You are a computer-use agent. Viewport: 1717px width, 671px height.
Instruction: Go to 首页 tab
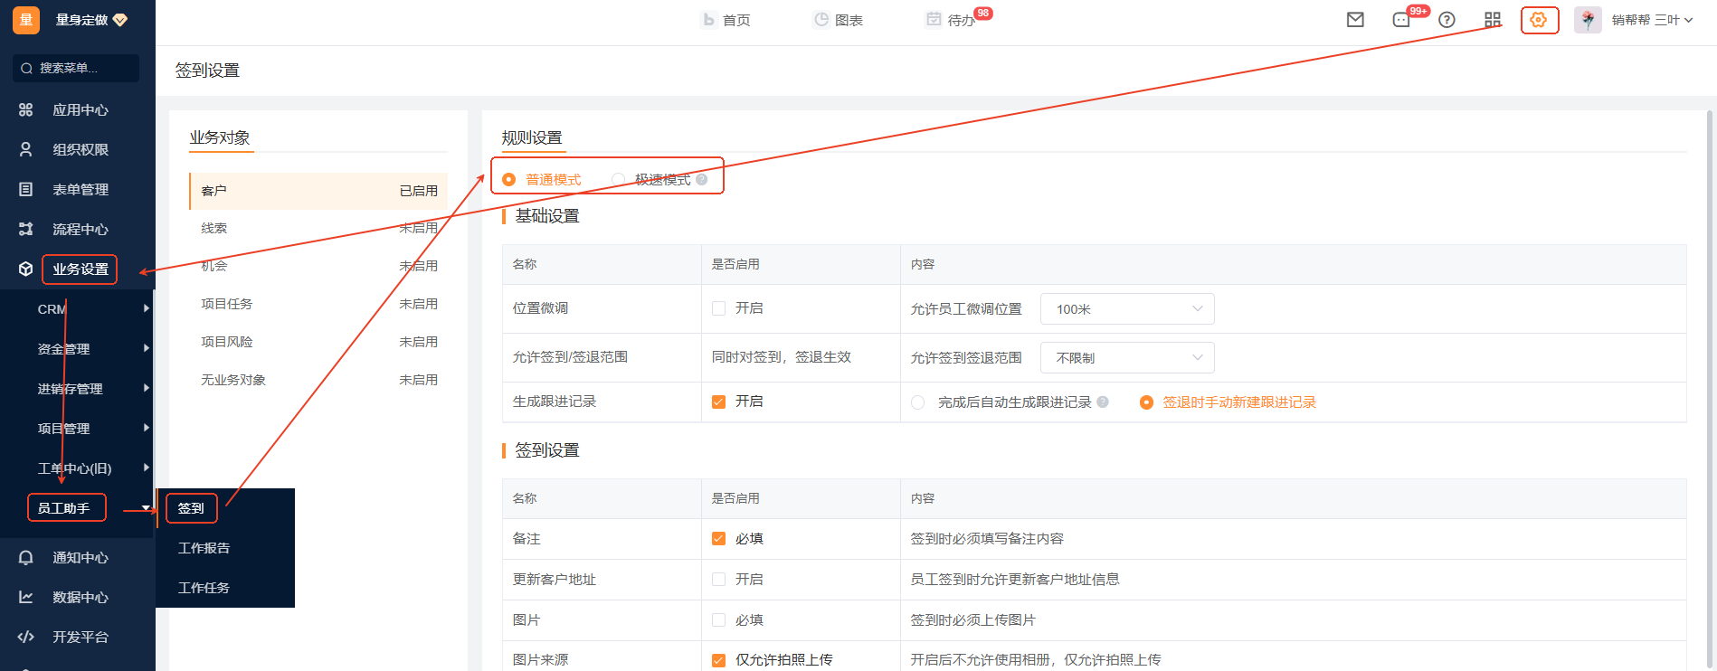(726, 20)
